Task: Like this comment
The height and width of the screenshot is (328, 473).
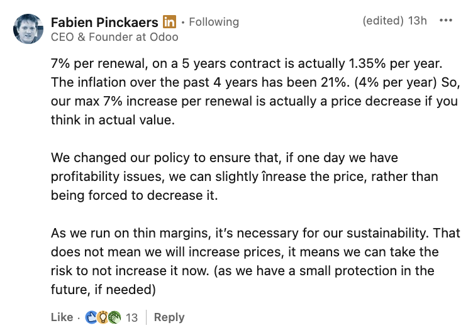Action: click(62, 317)
